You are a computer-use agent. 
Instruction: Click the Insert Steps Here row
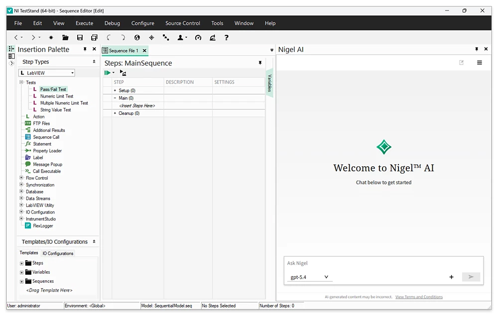click(137, 105)
